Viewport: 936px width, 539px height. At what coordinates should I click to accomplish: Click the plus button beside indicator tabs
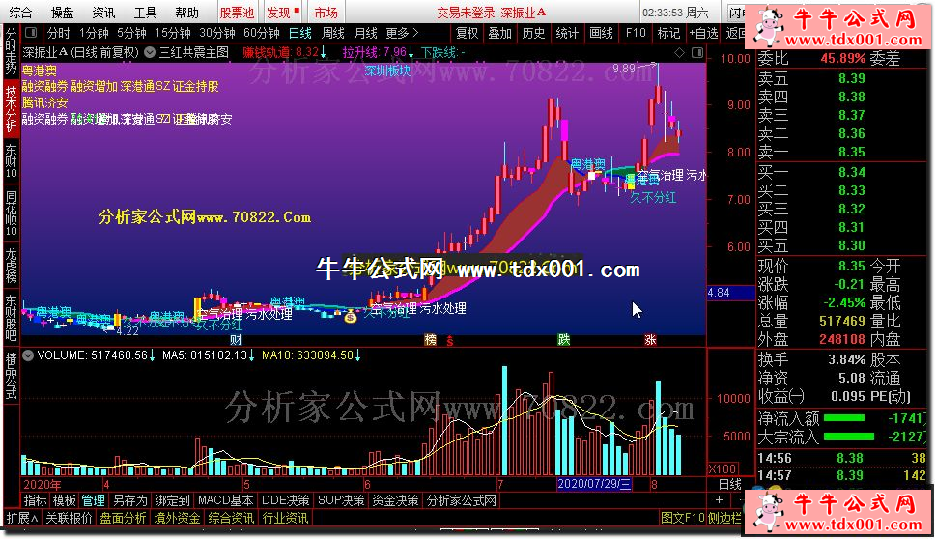pyautogui.click(x=719, y=500)
